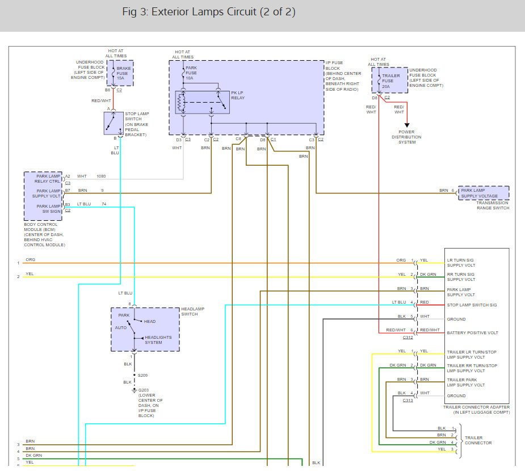This screenshot has height=471, width=525.
Task: Click the PARK FUSE 10A label
Action: (x=191, y=73)
